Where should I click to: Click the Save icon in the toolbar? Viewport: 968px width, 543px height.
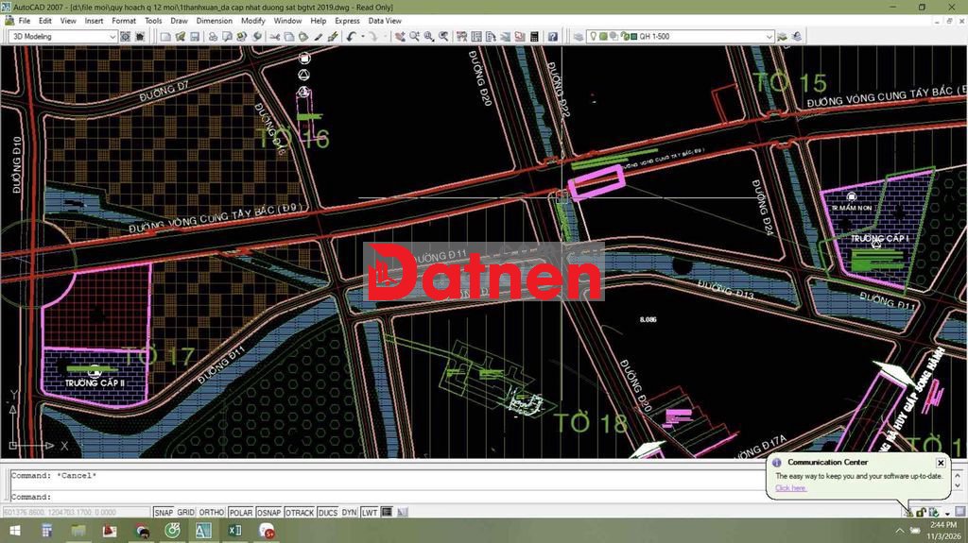tap(195, 37)
